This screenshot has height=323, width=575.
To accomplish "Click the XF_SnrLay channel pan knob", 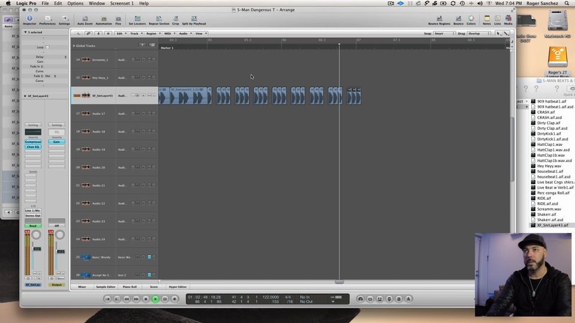I will pos(37,234).
